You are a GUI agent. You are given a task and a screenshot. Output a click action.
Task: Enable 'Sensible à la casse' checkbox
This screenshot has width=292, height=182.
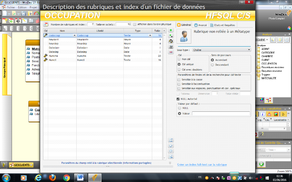(178, 79)
